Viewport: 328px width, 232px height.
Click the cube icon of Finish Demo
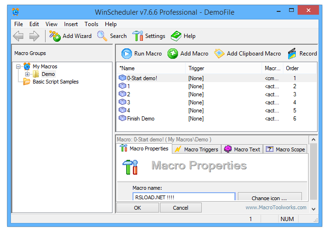click(122, 118)
